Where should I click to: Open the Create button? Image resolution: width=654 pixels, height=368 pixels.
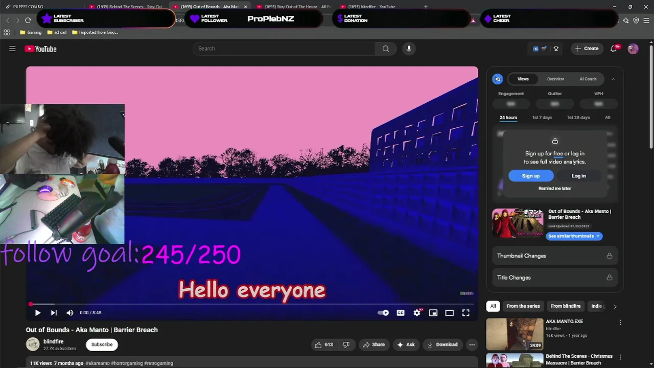click(587, 49)
